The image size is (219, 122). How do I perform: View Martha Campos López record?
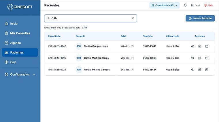(x=192, y=46)
